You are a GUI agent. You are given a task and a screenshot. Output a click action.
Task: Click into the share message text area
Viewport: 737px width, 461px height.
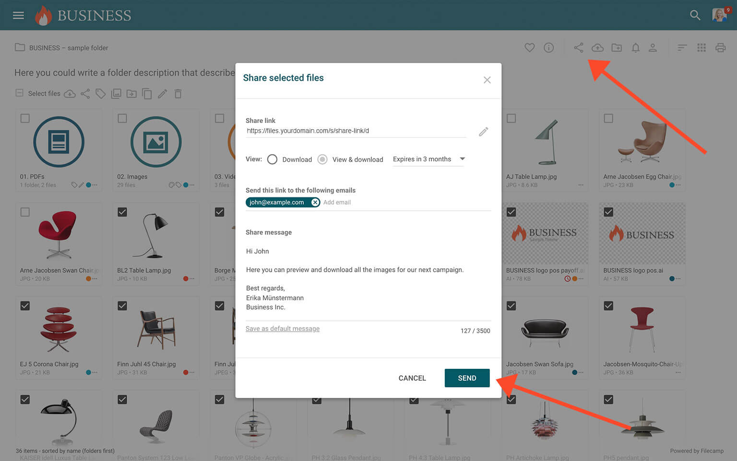click(368, 279)
